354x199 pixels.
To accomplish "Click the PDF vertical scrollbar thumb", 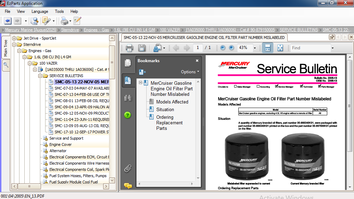I will 349,106.
